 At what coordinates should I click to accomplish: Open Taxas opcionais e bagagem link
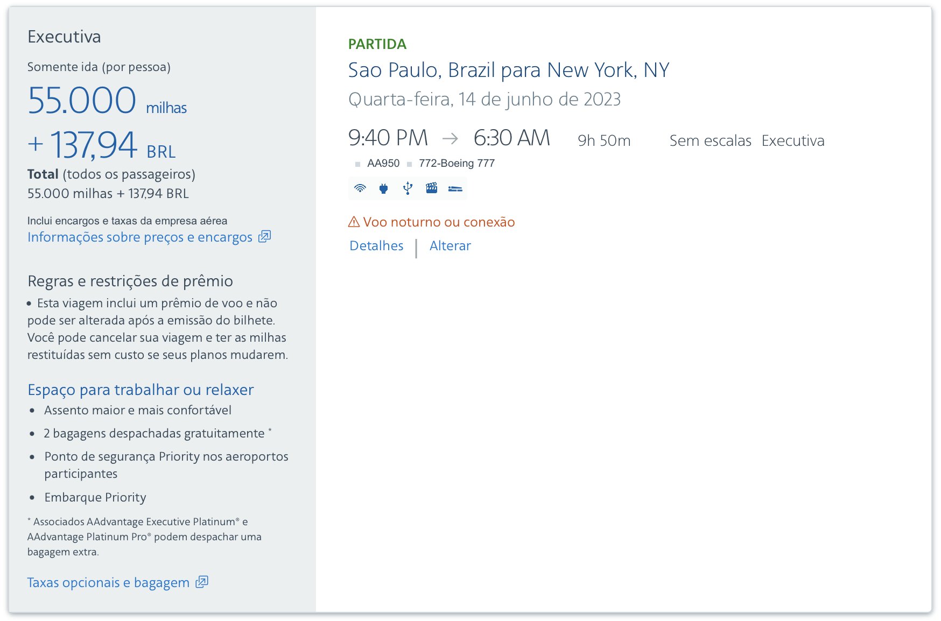tap(108, 582)
